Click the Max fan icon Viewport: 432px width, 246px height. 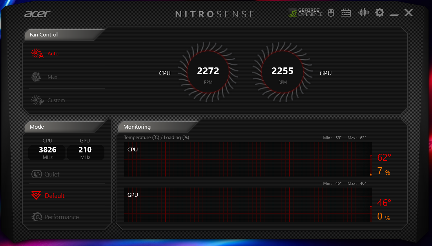[x=36, y=77]
